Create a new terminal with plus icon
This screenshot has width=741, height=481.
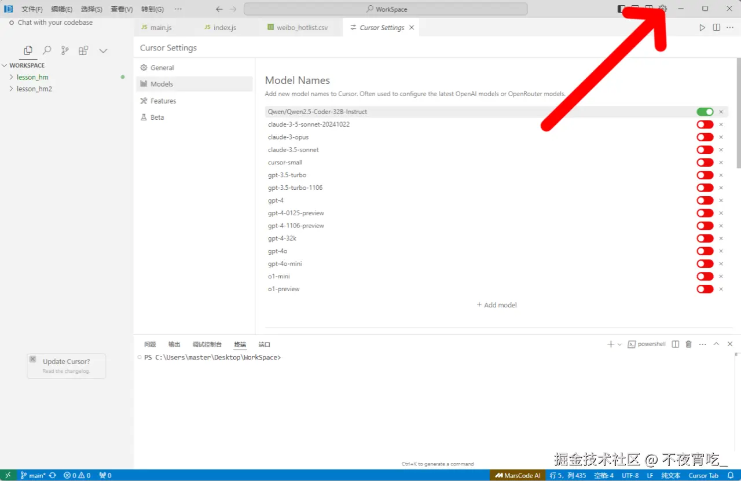coord(610,344)
